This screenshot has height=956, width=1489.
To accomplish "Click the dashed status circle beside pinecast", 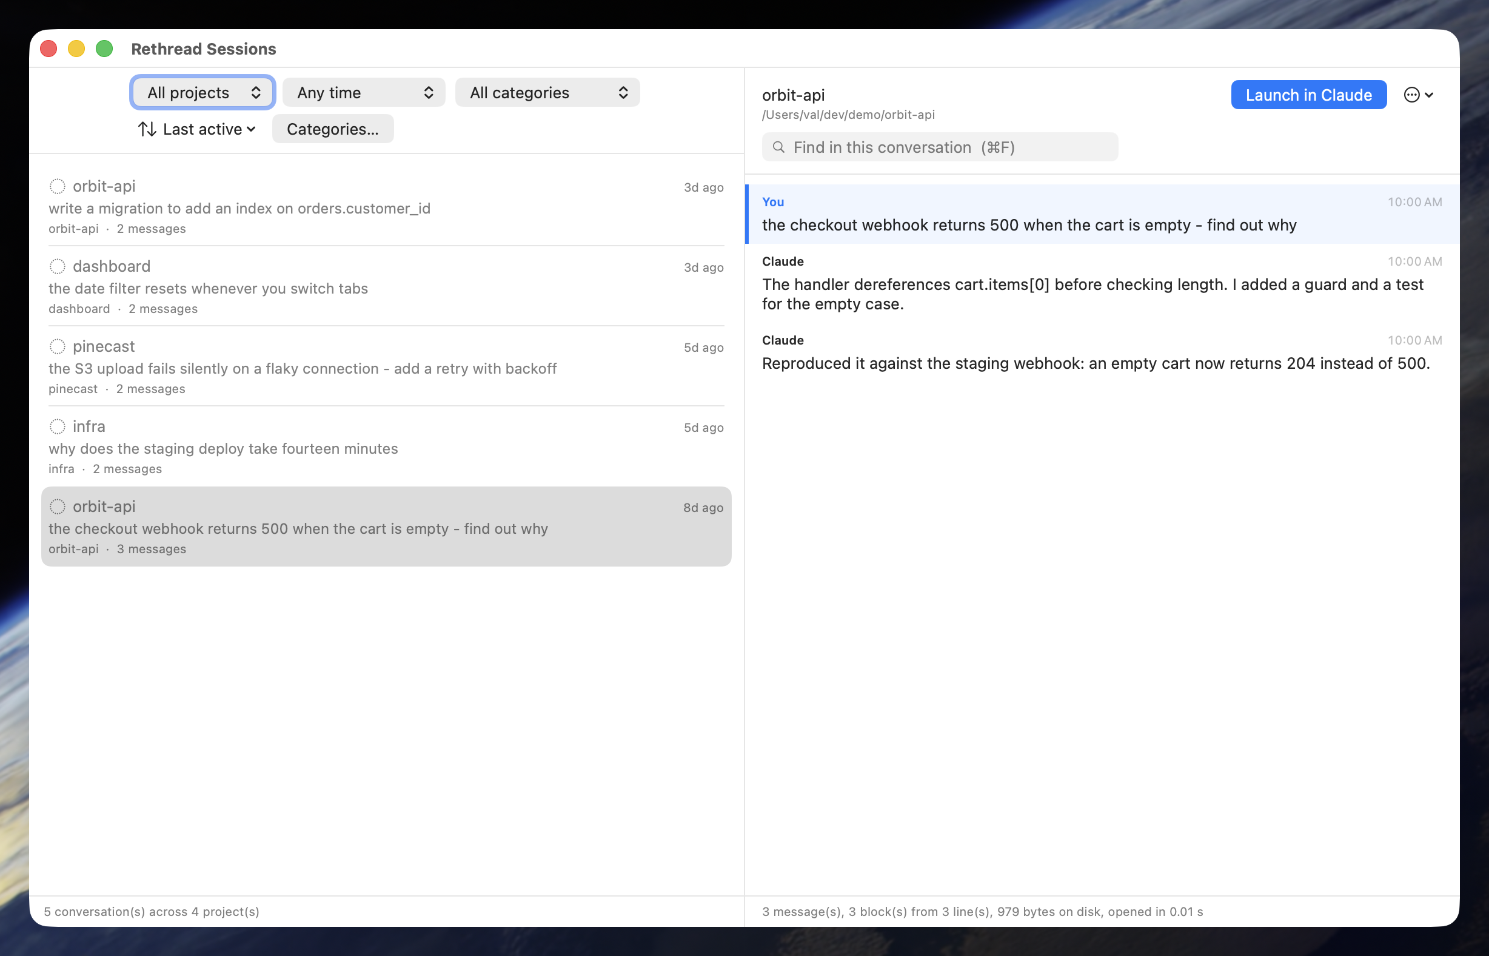I will 57,346.
